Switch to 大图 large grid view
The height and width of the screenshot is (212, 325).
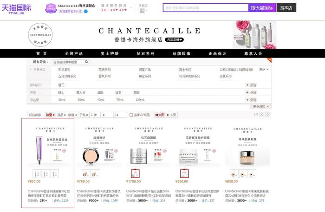coord(160,115)
